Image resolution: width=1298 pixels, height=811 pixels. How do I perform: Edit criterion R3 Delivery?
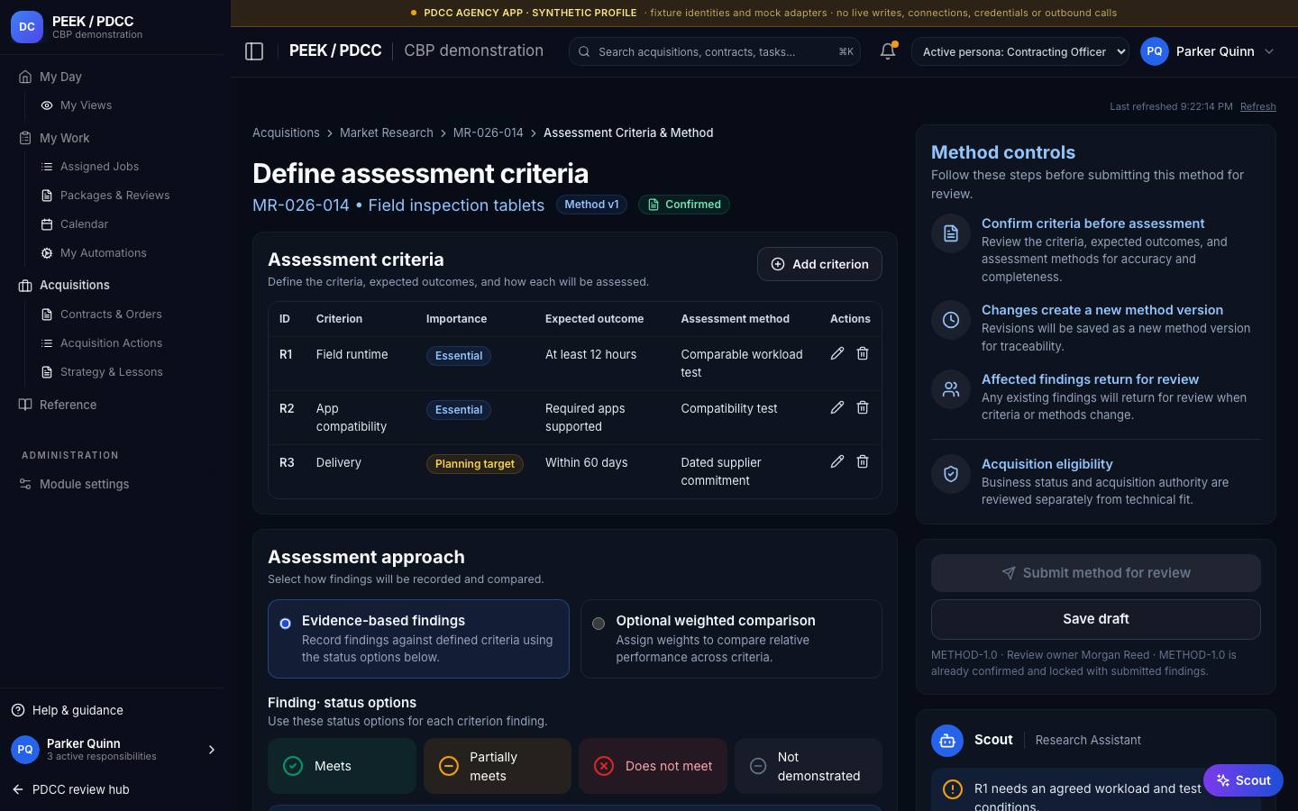(837, 461)
